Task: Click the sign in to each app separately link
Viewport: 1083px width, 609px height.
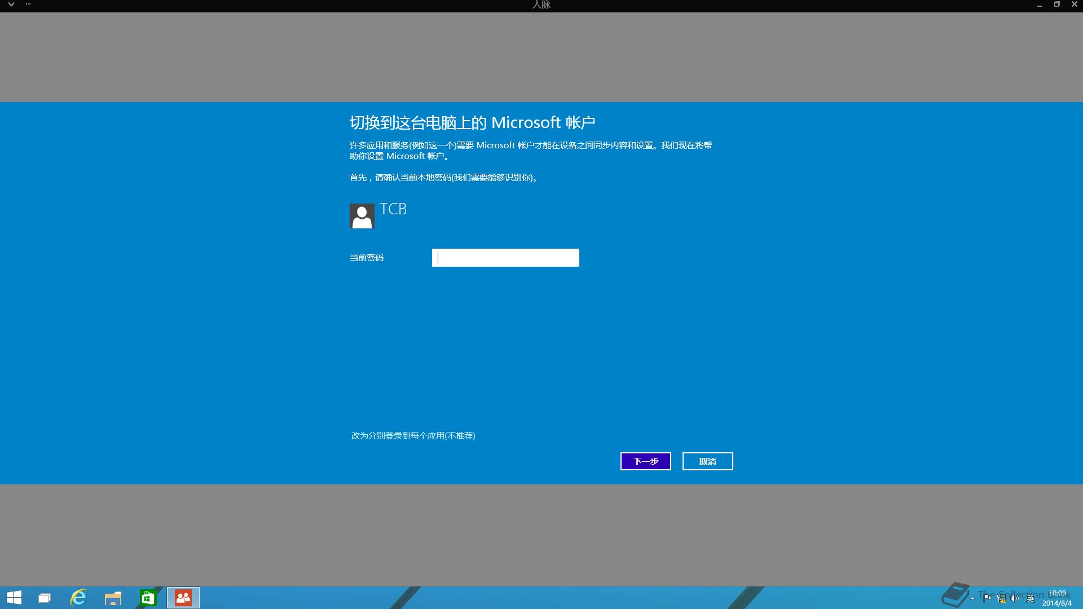Action: click(x=413, y=436)
